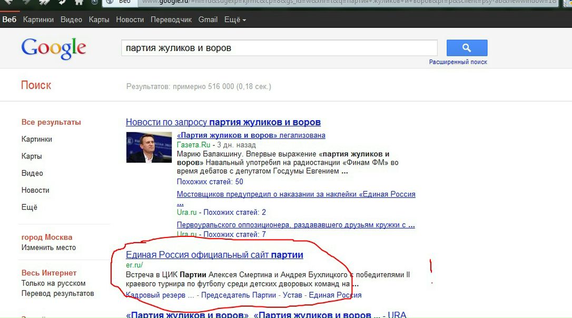Screen dimensions: 572x318
Task: Expand the Ещё dropdown in top bar
Action: [x=235, y=19]
